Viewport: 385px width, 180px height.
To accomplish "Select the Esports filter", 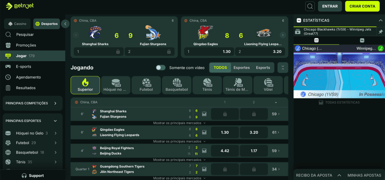I will click(x=263, y=68).
